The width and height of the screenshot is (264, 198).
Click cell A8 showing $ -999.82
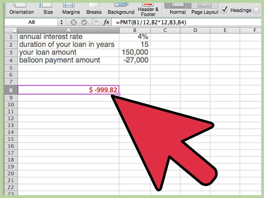point(68,90)
